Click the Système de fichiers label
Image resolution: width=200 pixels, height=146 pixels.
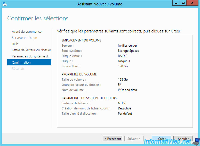[76, 103]
